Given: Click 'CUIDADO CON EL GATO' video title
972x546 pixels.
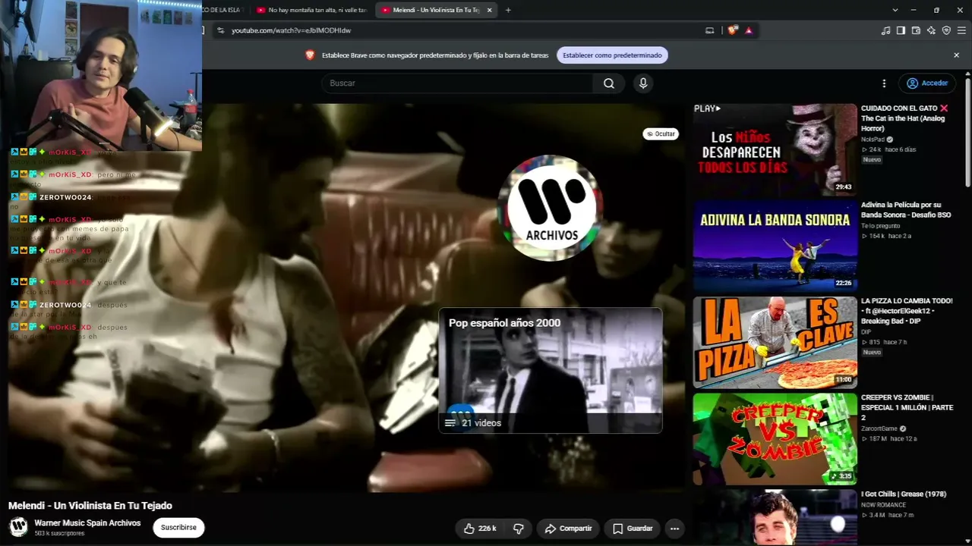Looking at the screenshot, I should click(x=904, y=118).
